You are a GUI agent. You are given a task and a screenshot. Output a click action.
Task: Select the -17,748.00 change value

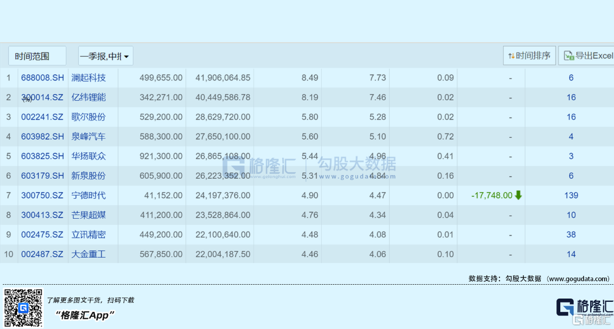click(492, 195)
